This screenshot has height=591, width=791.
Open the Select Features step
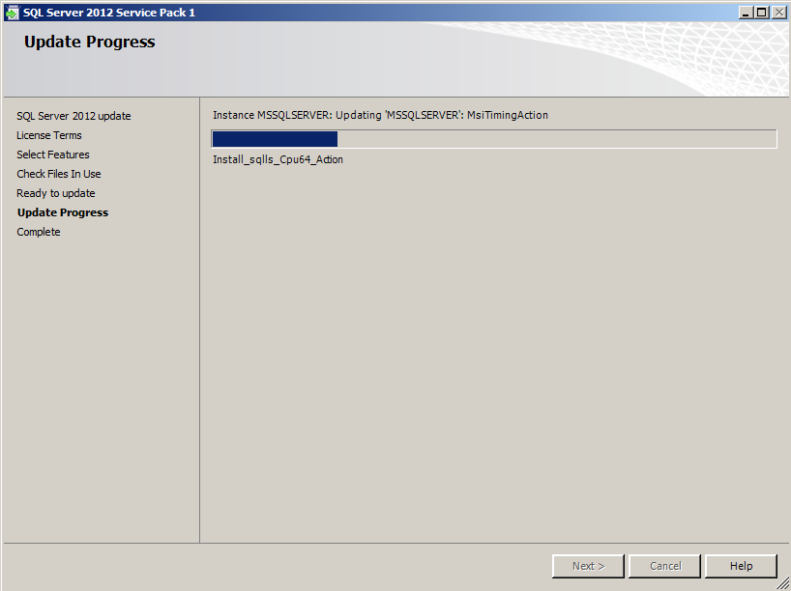point(53,155)
